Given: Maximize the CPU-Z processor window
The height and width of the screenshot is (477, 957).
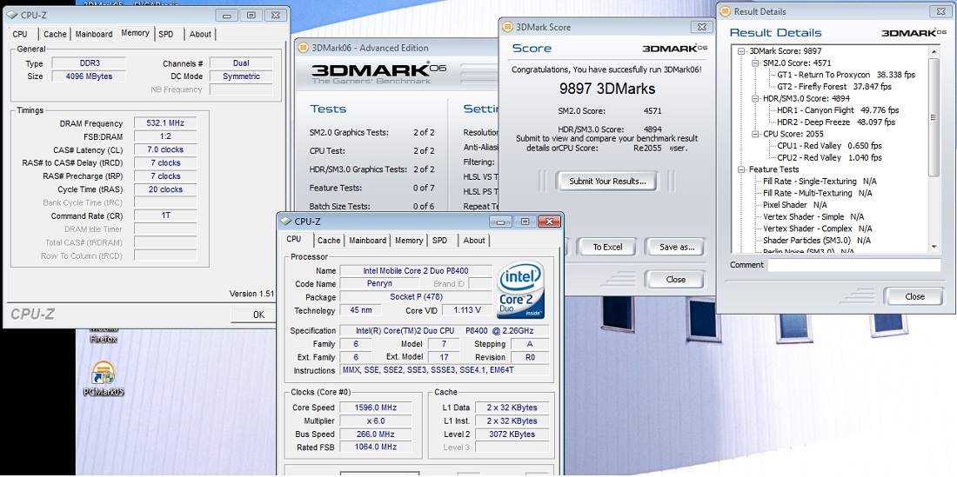Looking at the screenshot, I should 525,222.
